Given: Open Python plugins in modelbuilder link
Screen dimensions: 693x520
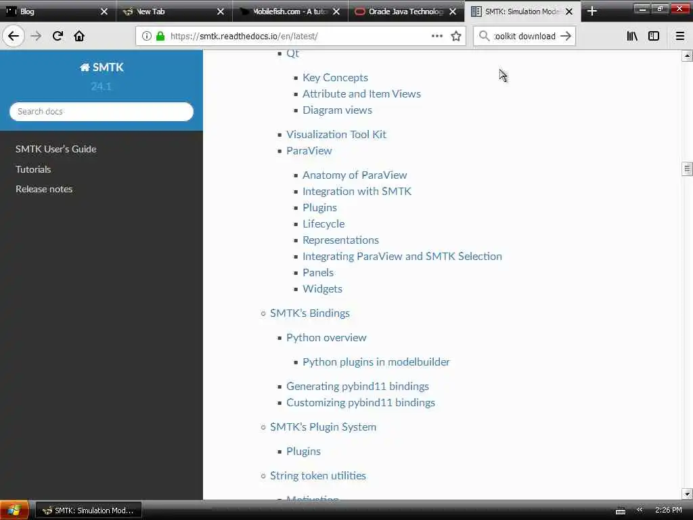Looking at the screenshot, I should coord(376,362).
